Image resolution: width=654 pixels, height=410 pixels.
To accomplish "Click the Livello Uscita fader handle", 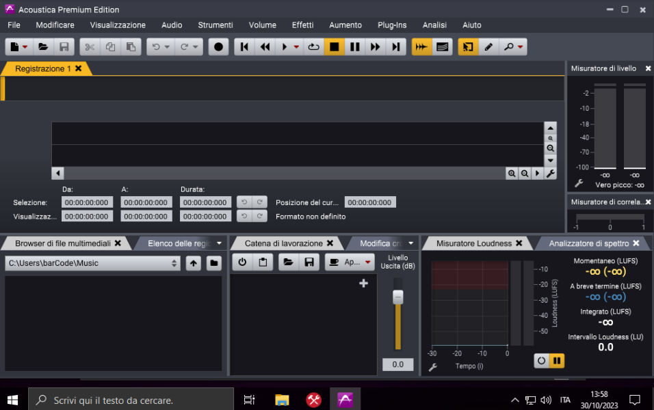I will click(x=398, y=297).
